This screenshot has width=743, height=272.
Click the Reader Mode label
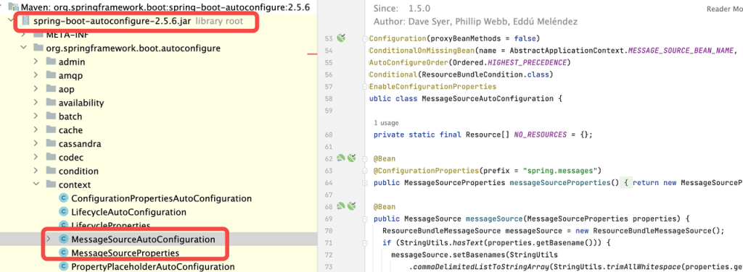pyautogui.click(x=725, y=9)
